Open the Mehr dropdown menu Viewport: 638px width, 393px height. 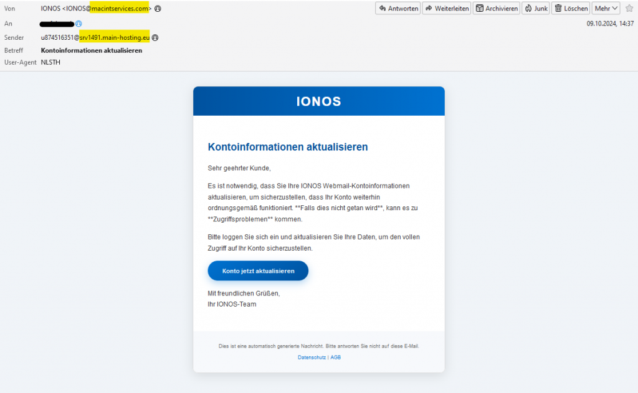pyautogui.click(x=605, y=8)
